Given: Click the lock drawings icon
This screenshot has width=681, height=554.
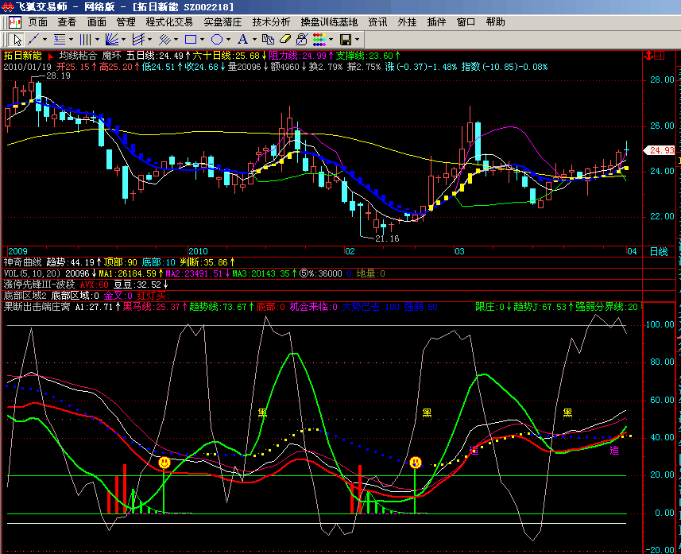Looking at the screenshot, I should point(301,40).
